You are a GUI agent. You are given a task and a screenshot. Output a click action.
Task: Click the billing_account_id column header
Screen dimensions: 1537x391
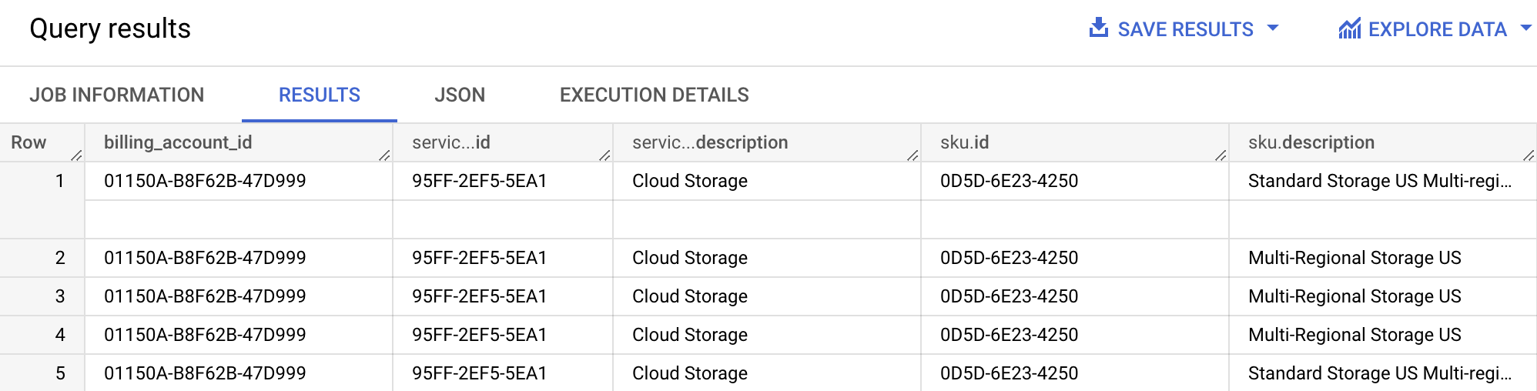click(x=178, y=142)
